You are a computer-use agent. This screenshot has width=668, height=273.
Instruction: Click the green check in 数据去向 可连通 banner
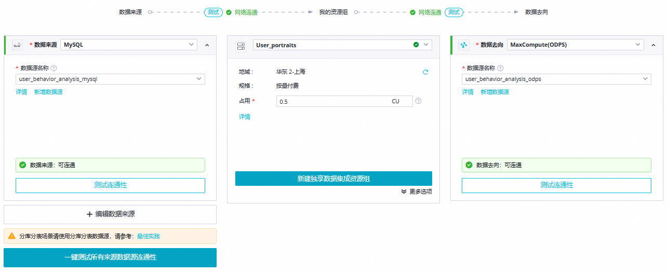(469, 165)
